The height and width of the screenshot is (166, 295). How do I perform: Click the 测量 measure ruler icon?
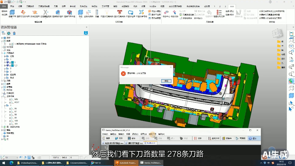pyautogui.click(x=97, y=12)
